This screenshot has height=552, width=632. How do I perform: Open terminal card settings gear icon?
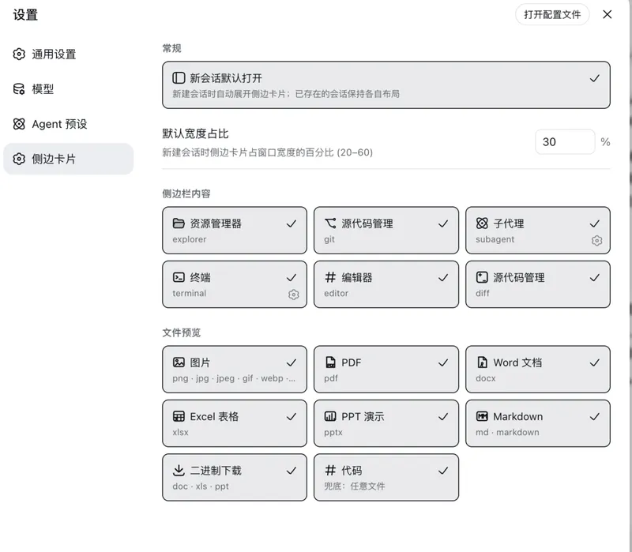[x=293, y=295]
